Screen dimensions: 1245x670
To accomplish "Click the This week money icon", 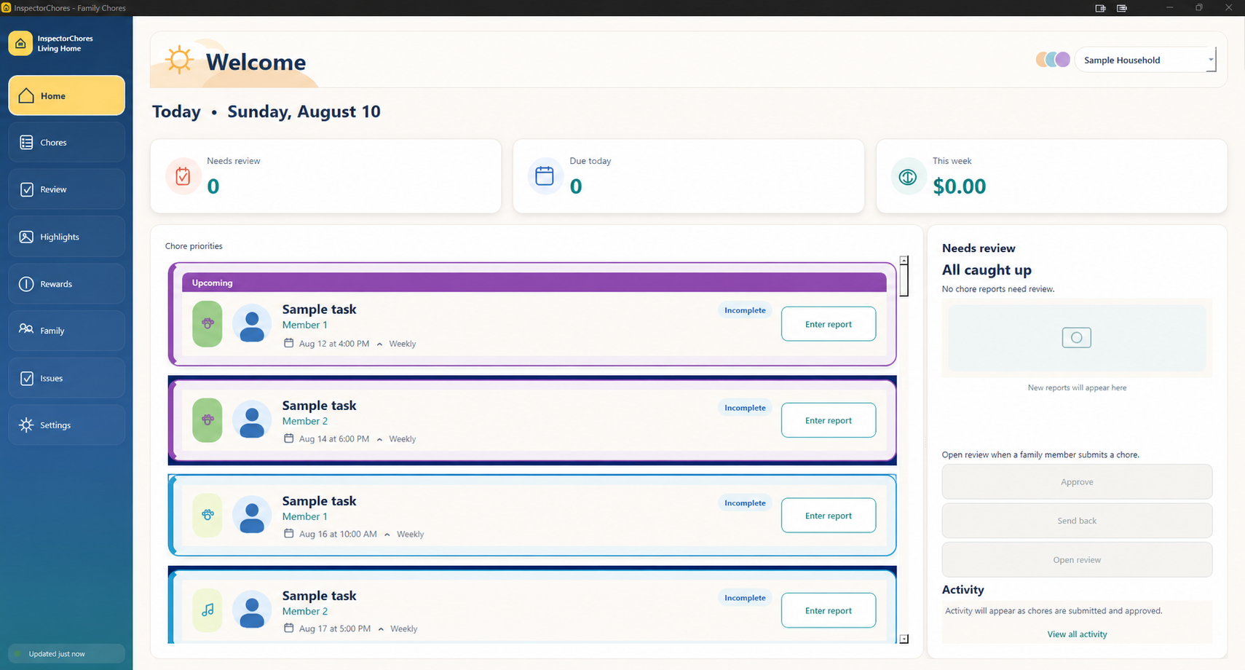I will (908, 176).
